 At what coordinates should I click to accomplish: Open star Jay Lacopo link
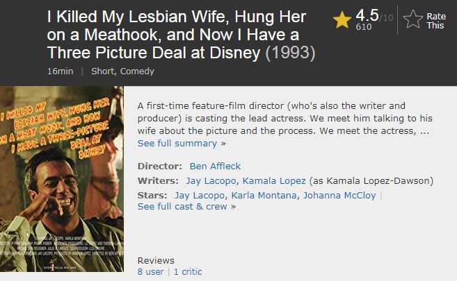199,195
